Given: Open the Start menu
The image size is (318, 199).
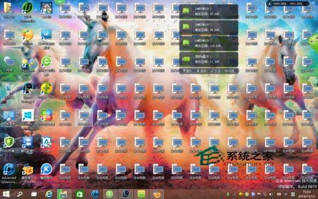Looking at the screenshot, I should (6, 194).
